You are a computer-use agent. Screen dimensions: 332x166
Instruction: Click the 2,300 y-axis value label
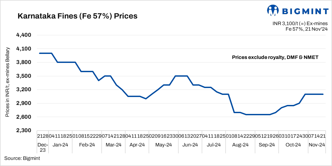24,131
